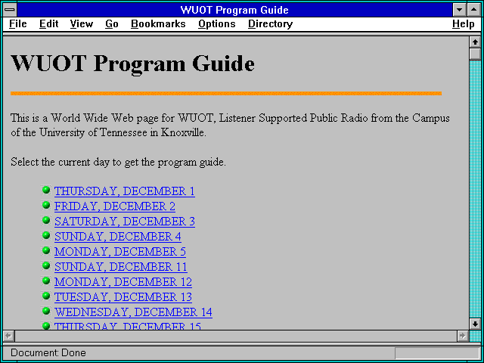Click 'Select the current day' instruction text
This screenshot has width=484, height=363.
pyautogui.click(x=118, y=163)
